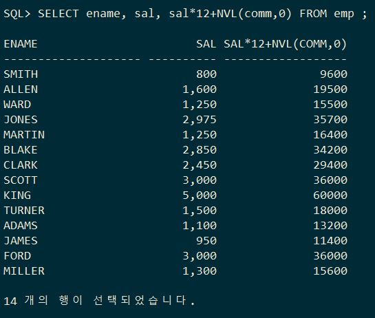Click the salary 2,850
This screenshot has height=318, width=375.
coord(200,150)
